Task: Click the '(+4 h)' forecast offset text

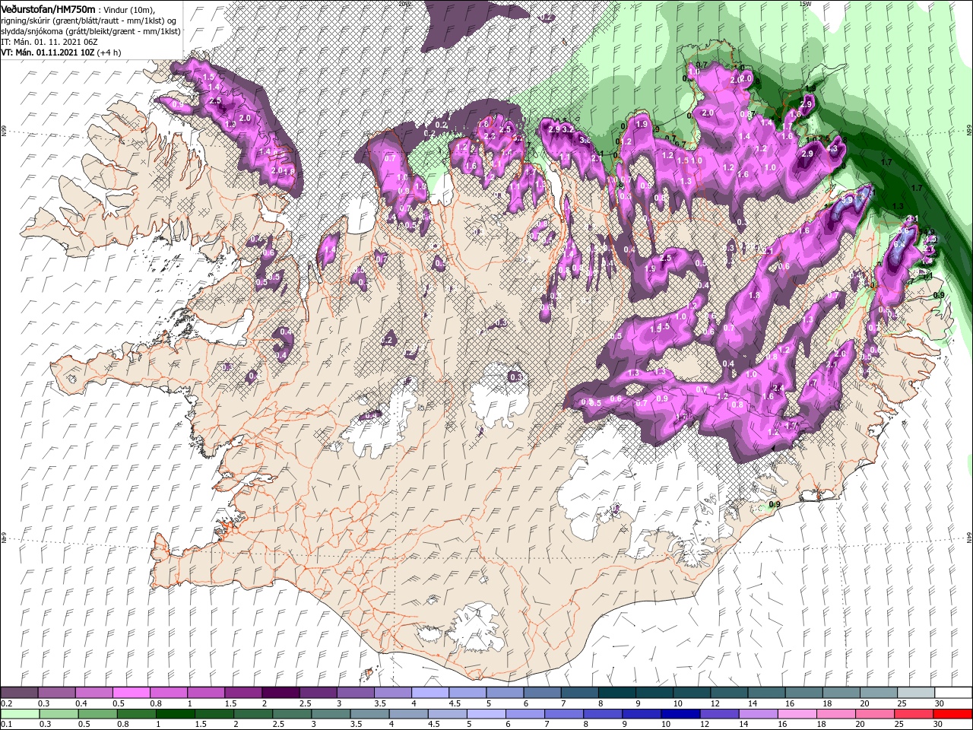Action: tap(110, 52)
